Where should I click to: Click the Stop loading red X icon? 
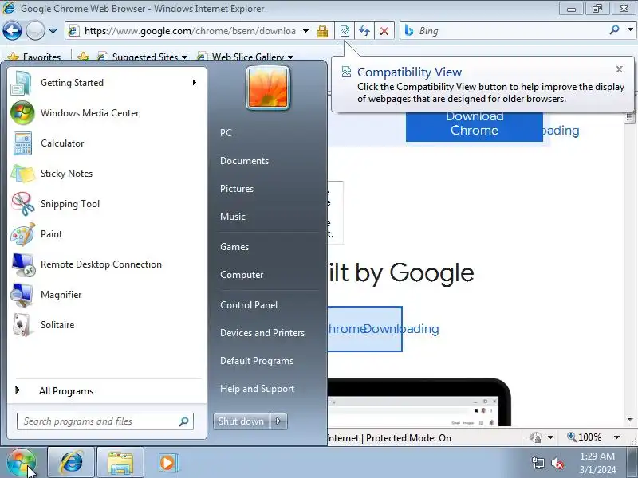[x=384, y=31]
